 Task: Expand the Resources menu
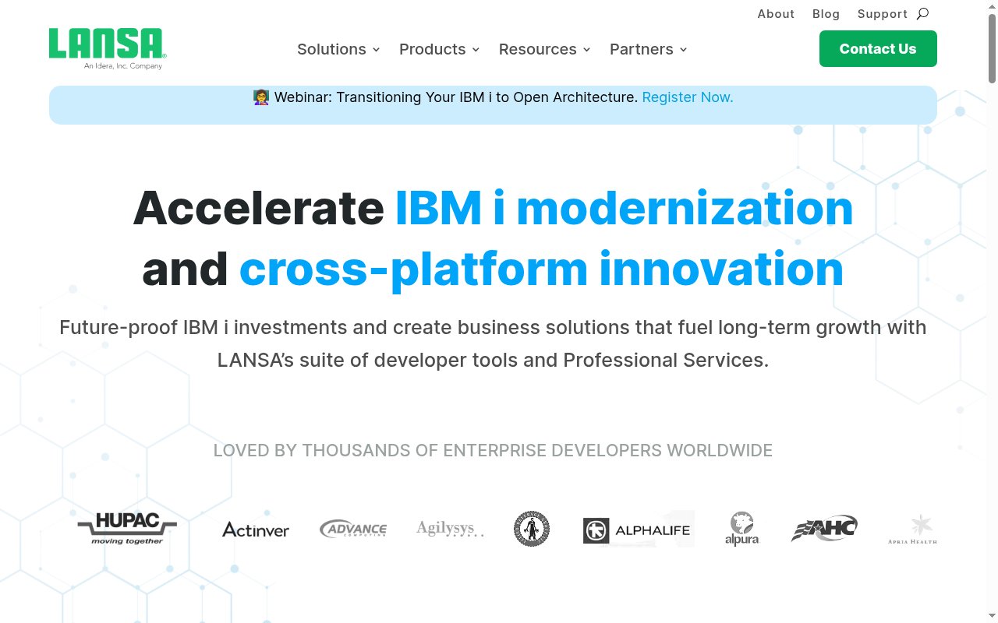point(544,49)
